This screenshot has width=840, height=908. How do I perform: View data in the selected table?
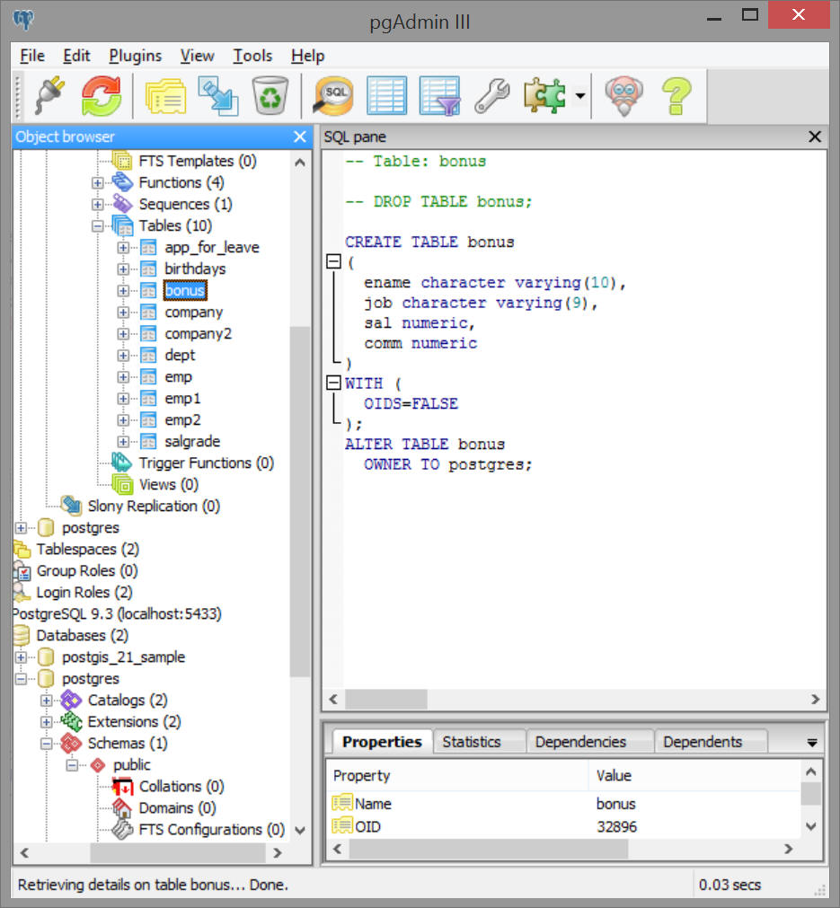(386, 94)
